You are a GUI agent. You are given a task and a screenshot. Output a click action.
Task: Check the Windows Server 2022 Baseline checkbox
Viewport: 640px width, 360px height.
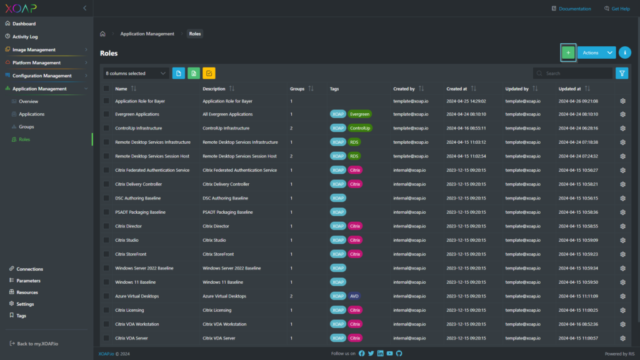click(106, 268)
